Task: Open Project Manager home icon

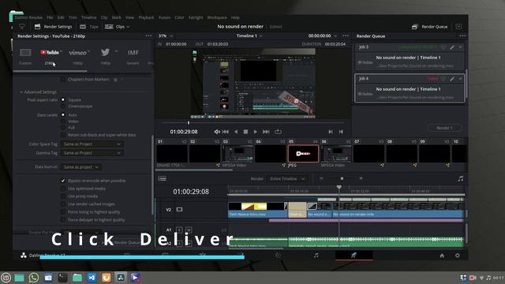Action: tap(442, 256)
